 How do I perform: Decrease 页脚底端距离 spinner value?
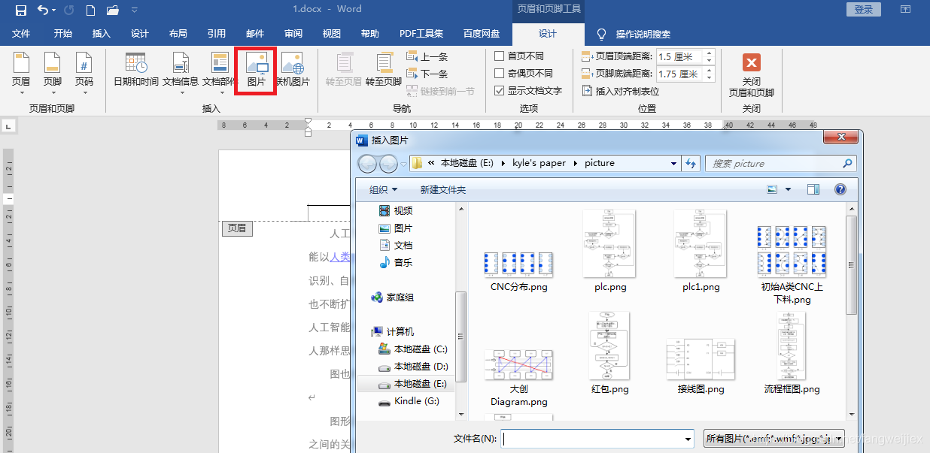point(709,77)
